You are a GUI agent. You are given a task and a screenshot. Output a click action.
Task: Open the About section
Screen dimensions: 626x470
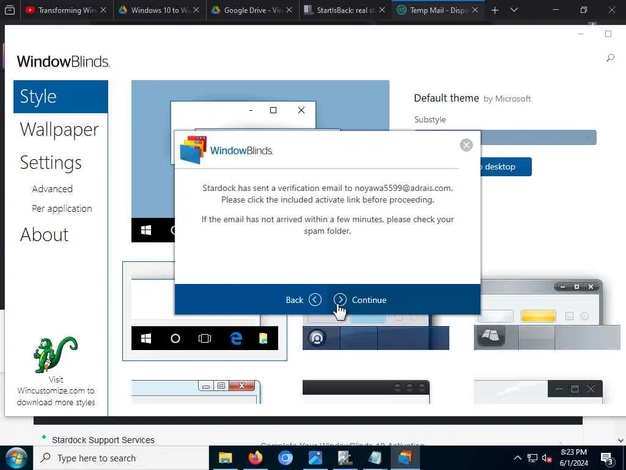pos(44,234)
